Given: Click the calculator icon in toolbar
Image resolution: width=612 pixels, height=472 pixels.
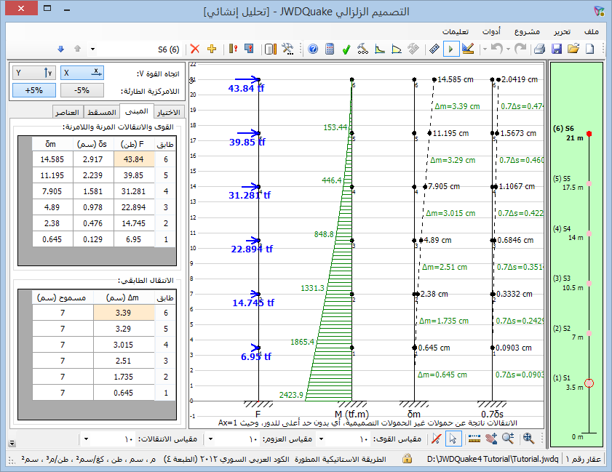Looking at the screenshot, I should tap(330, 49).
